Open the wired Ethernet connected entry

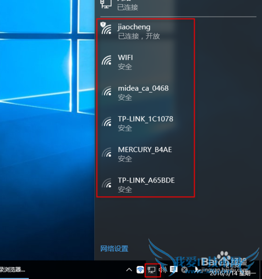tap(178, 5)
